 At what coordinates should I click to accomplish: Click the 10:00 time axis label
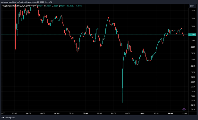coord(142,113)
